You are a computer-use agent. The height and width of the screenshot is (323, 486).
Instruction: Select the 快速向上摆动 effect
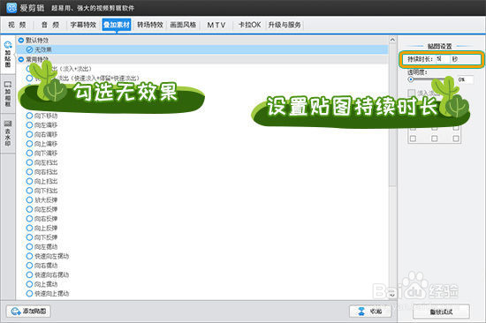(x=48, y=293)
